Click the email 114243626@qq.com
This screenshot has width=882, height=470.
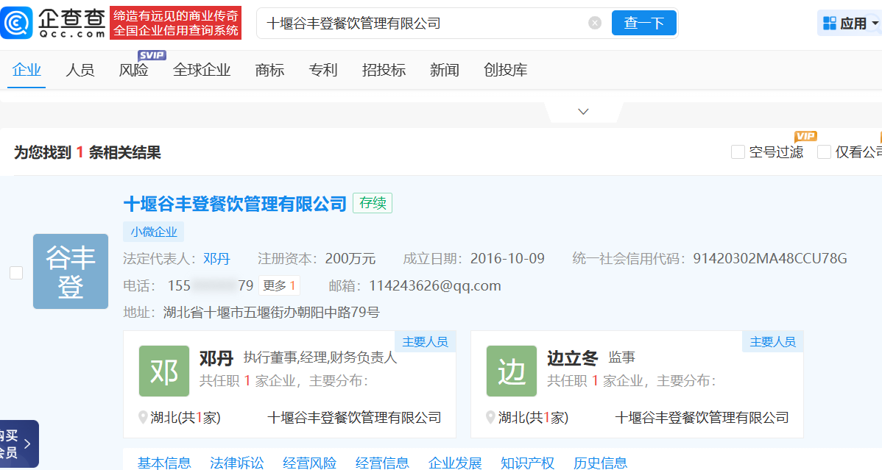pyautogui.click(x=435, y=285)
